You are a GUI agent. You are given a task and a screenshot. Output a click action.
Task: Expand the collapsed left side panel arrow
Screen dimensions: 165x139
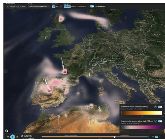(6, 71)
